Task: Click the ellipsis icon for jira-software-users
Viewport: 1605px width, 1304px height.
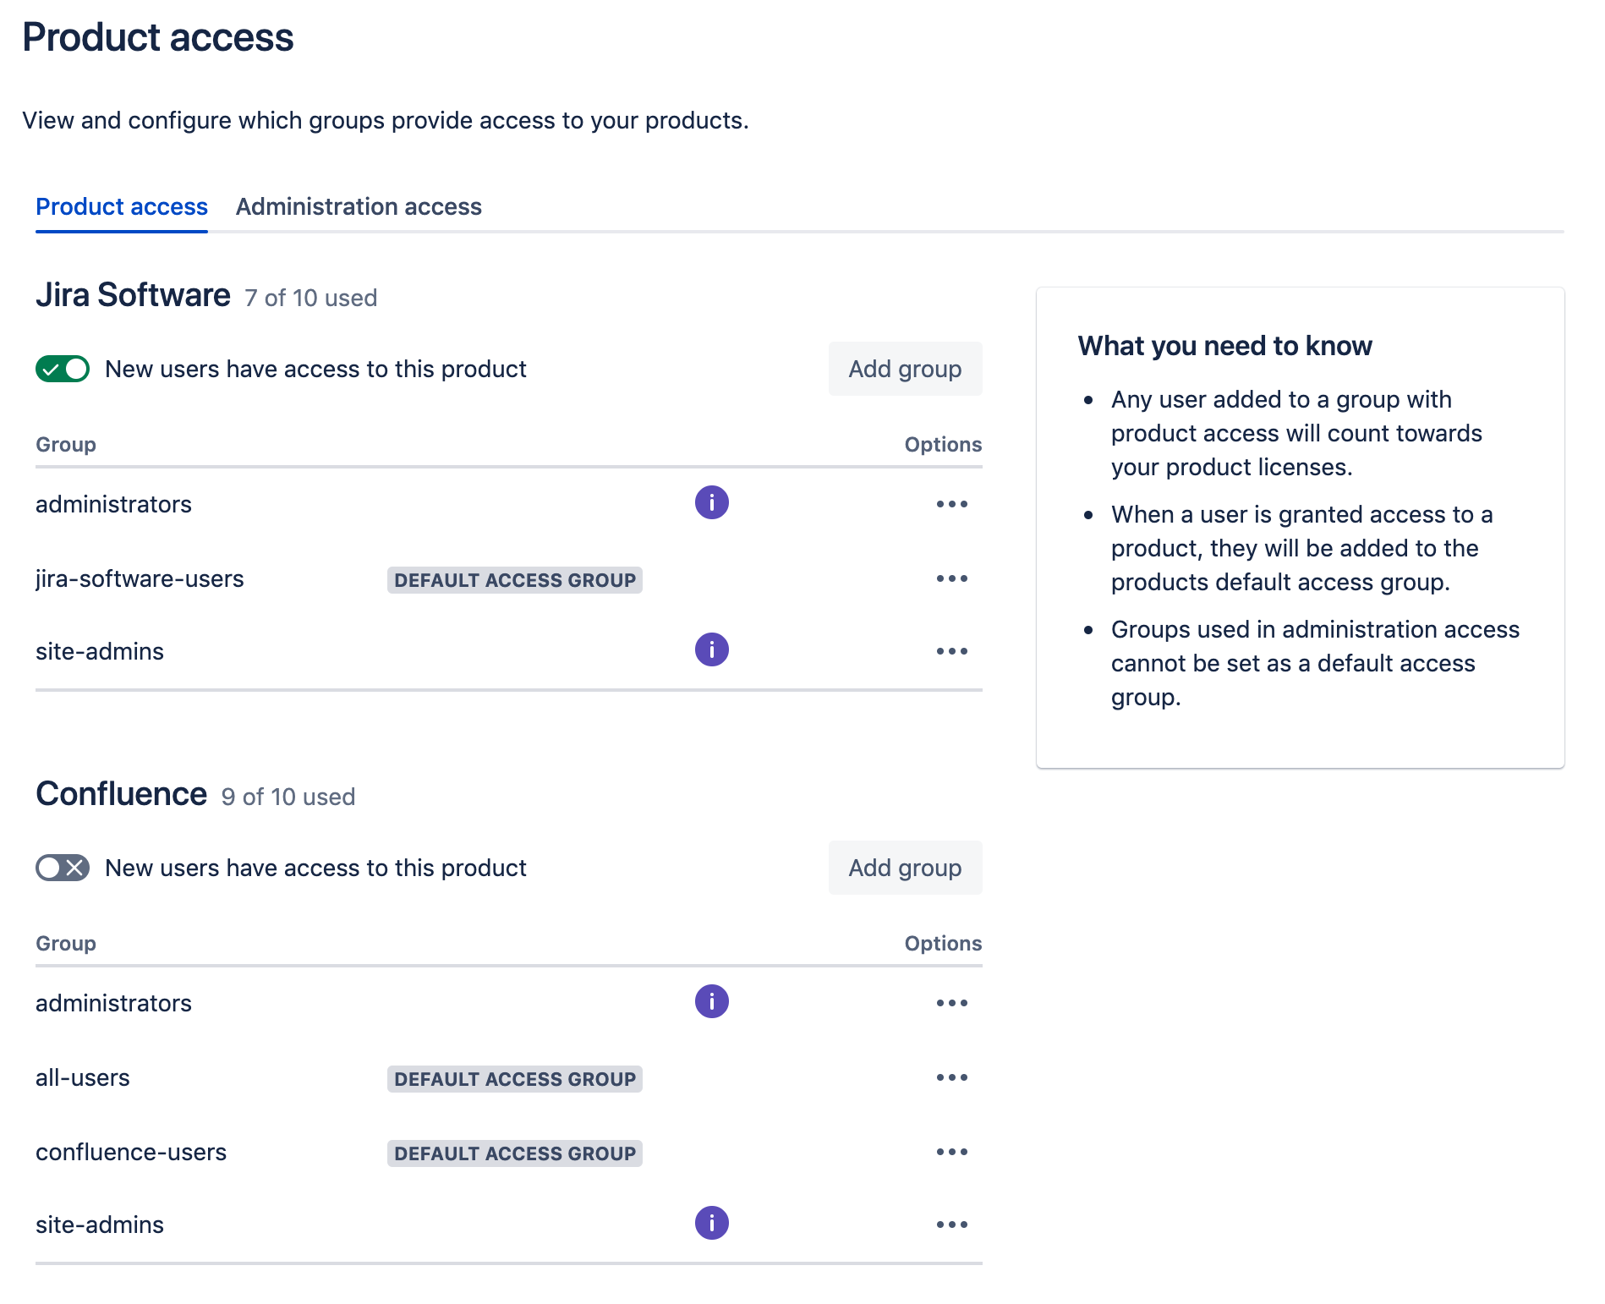Action: click(952, 578)
